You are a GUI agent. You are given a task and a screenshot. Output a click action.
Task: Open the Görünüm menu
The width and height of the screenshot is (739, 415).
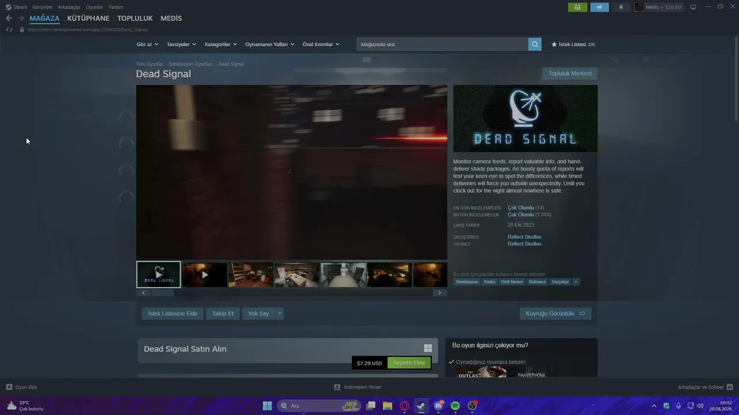point(42,7)
